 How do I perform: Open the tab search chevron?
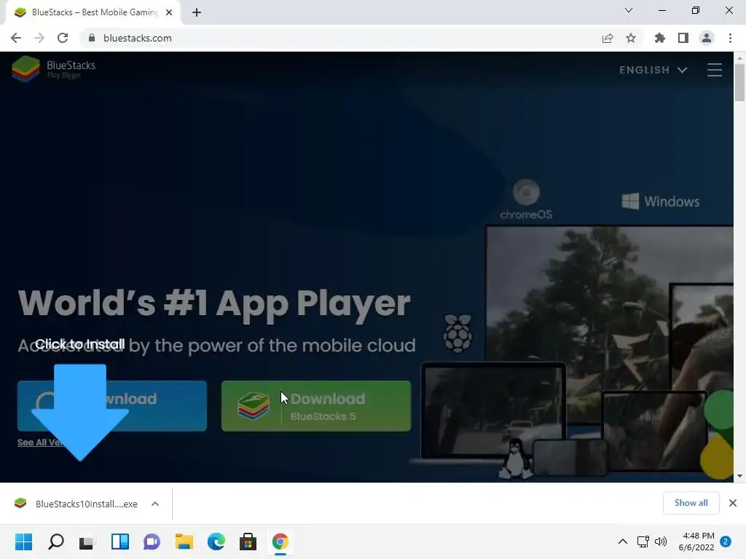629,10
